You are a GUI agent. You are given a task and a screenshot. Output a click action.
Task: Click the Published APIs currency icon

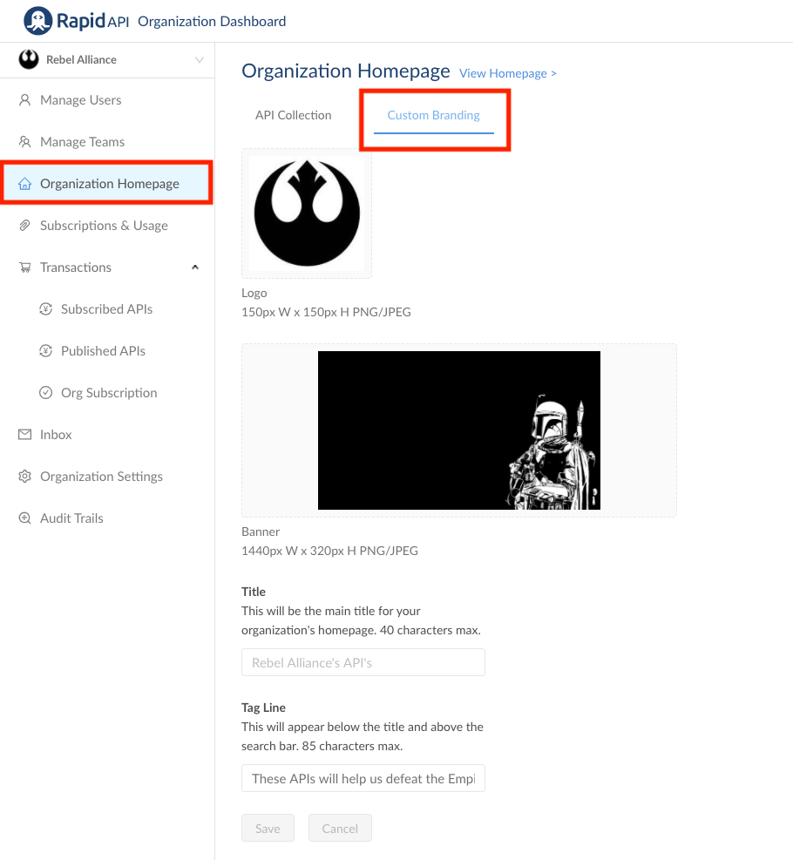46,350
